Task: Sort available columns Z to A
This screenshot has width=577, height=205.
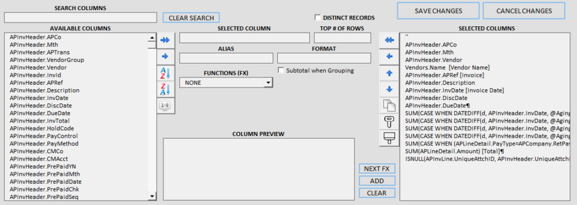Action: click(166, 89)
